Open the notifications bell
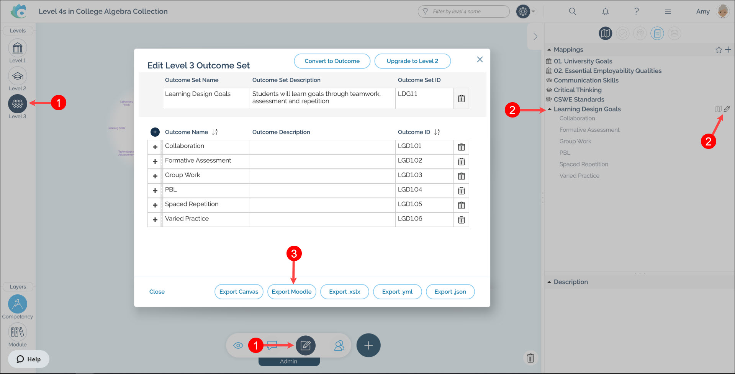735x374 pixels. (x=605, y=11)
